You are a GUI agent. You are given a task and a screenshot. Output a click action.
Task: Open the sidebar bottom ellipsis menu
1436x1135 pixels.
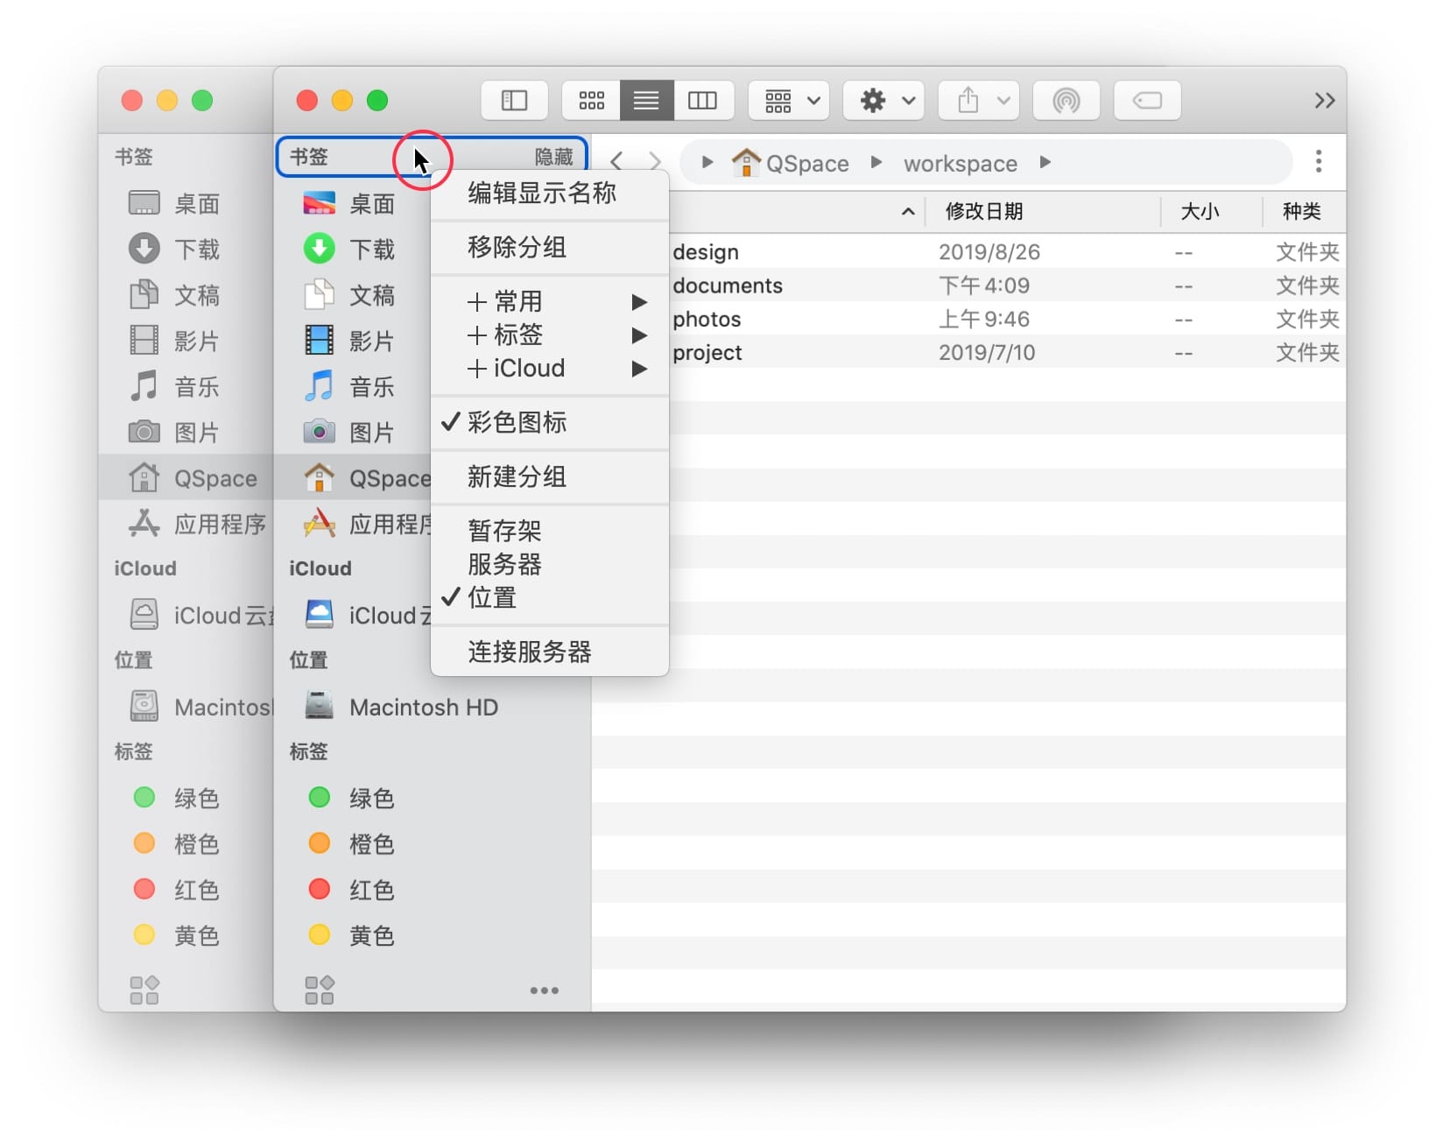tap(544, 990)
